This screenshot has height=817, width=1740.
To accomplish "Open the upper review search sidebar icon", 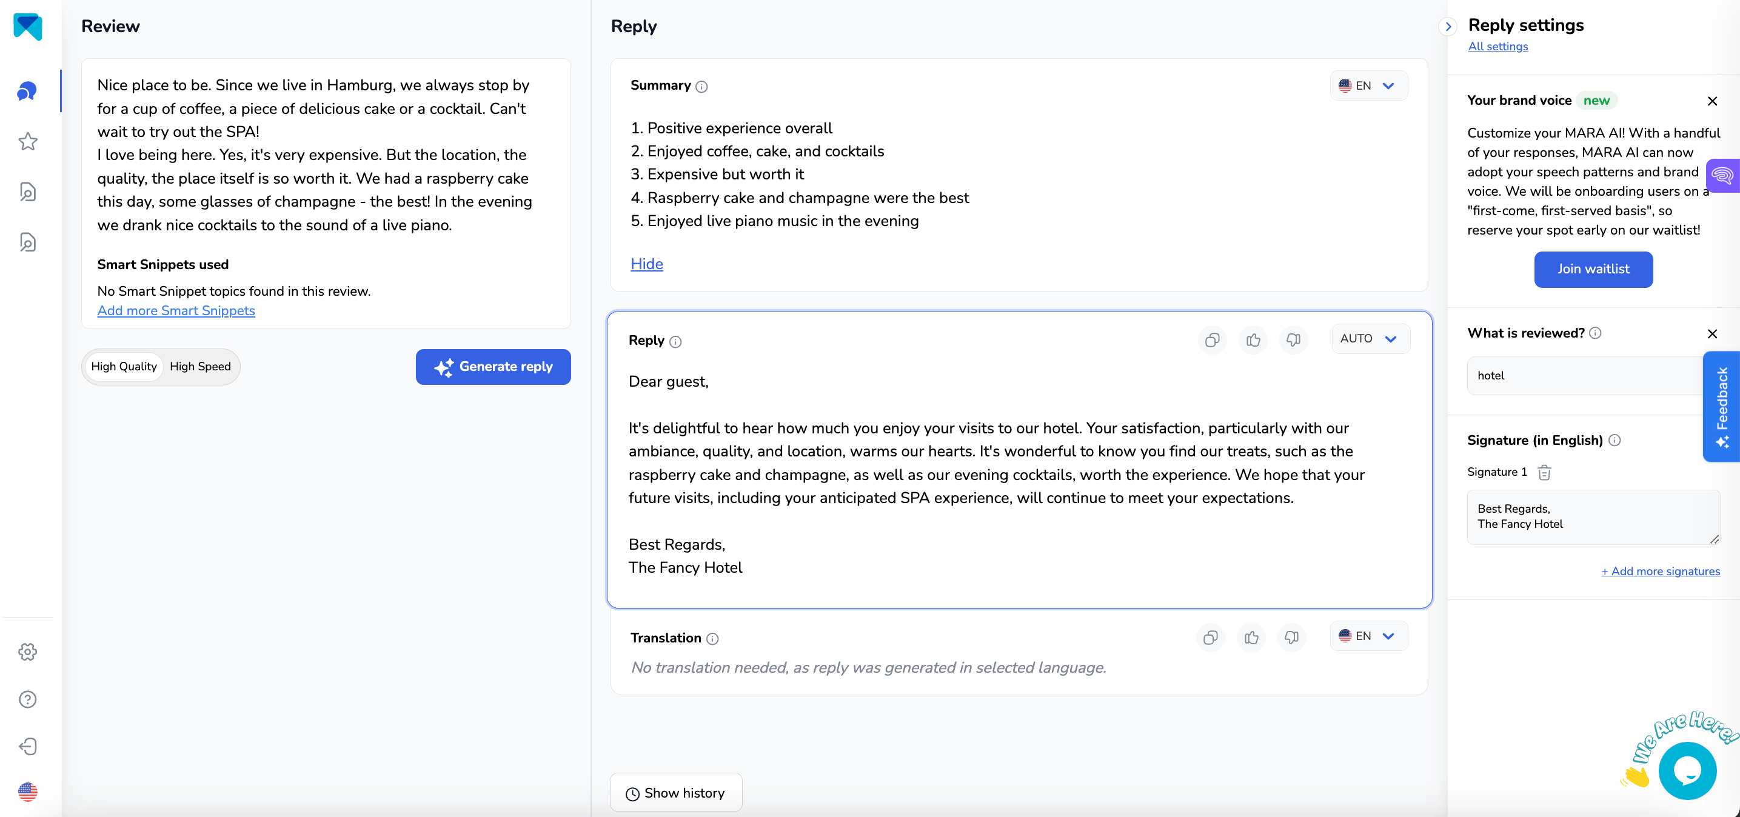I will pyautogui.click(x=28, y=192).
